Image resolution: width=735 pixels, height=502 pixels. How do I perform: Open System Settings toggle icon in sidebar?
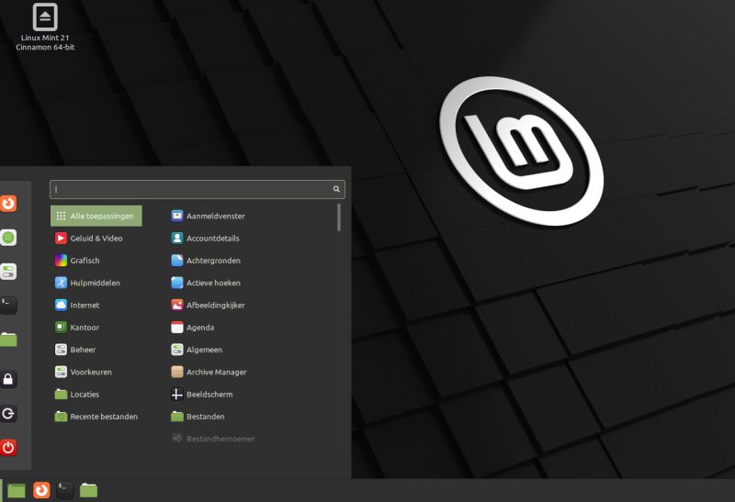point(8,272)
